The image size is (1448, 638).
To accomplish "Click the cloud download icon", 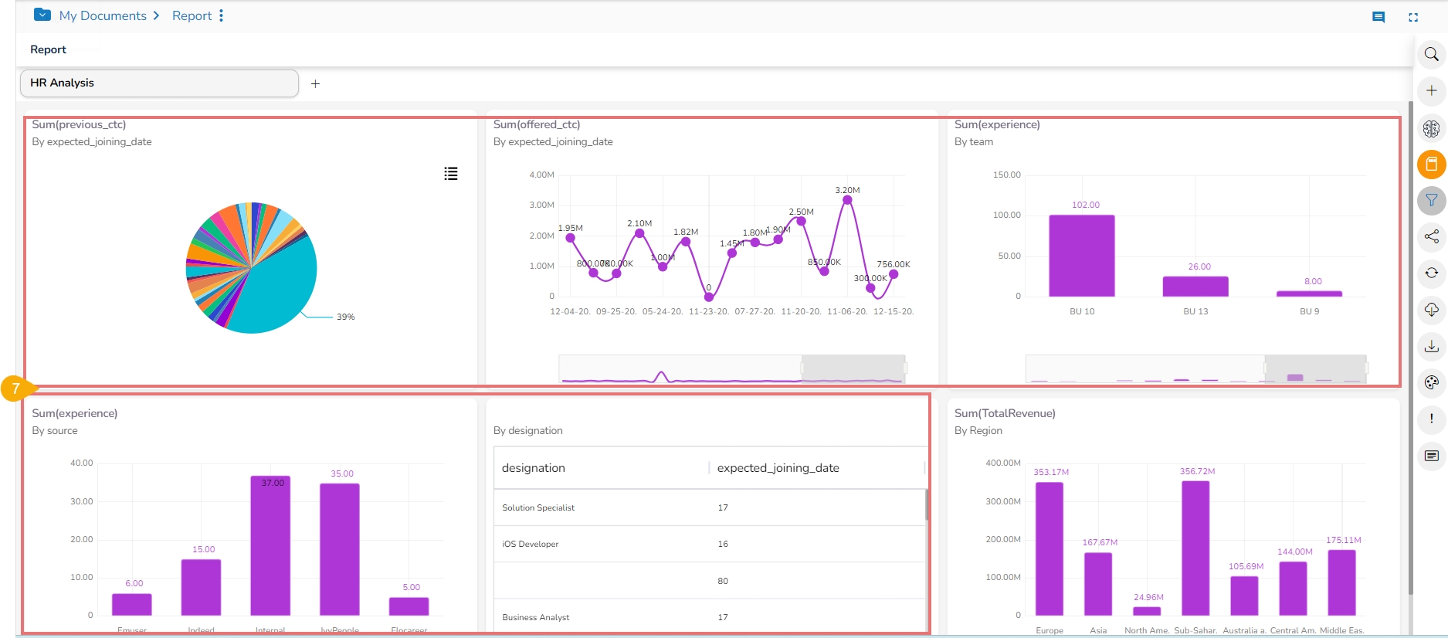I will click(x=1431, y=310).
